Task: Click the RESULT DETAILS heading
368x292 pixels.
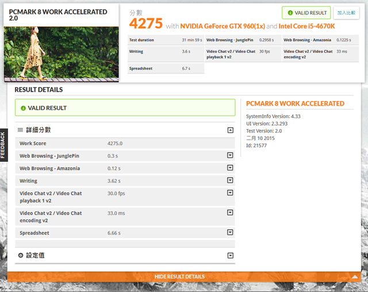Action: (39, 89)
